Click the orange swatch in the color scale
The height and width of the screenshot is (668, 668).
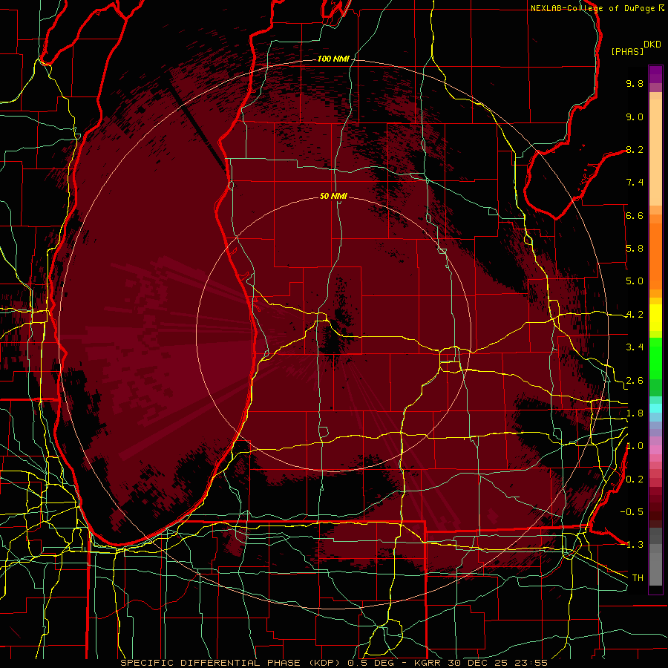(655, 255)
